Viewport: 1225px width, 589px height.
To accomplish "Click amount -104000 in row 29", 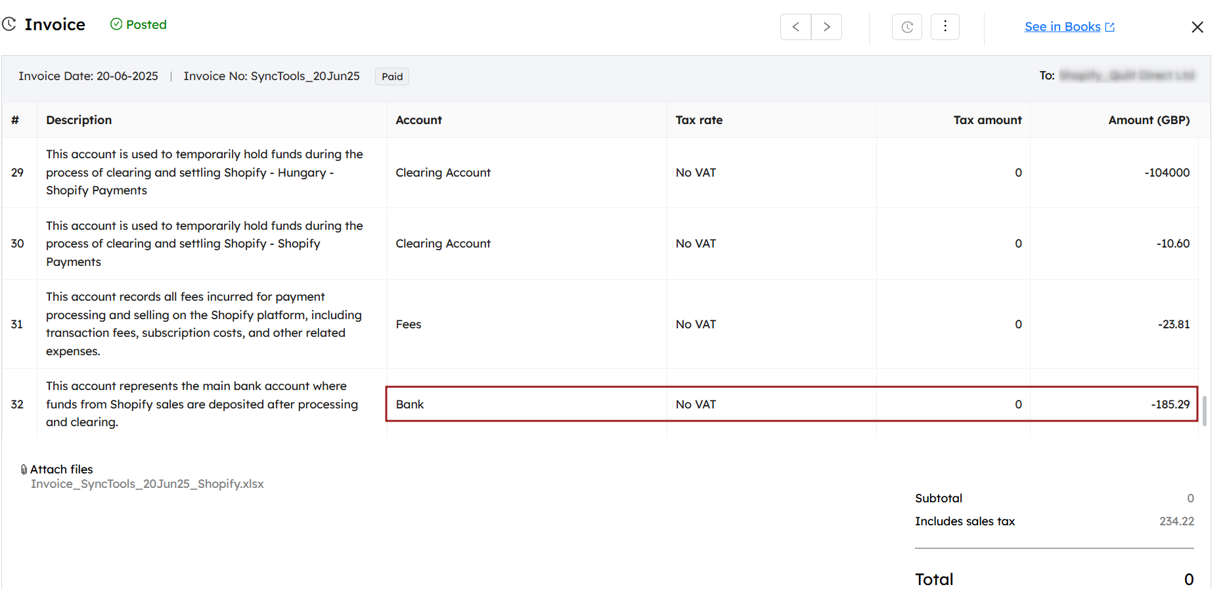I will click(x=1167, y=173).
